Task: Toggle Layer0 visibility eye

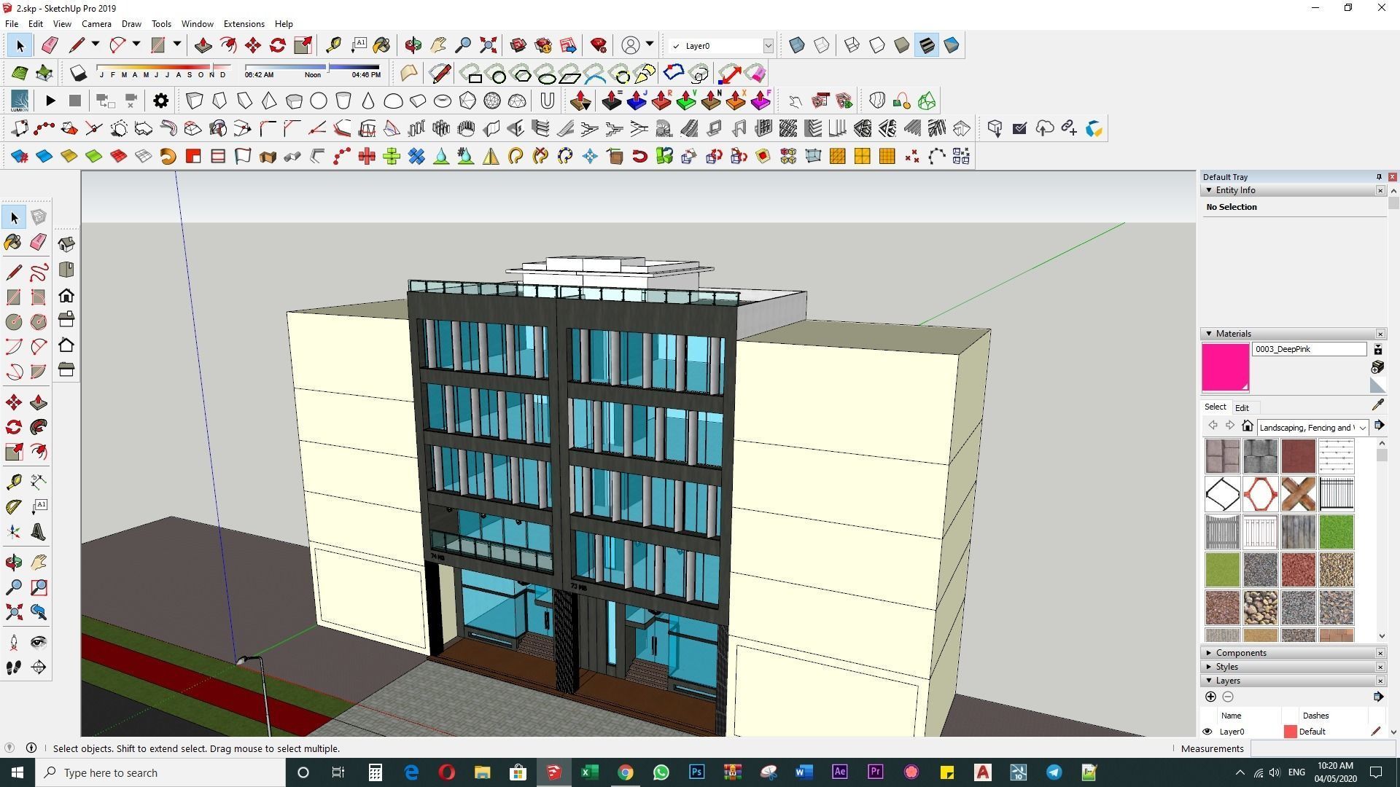Action: coord(1207,732)
